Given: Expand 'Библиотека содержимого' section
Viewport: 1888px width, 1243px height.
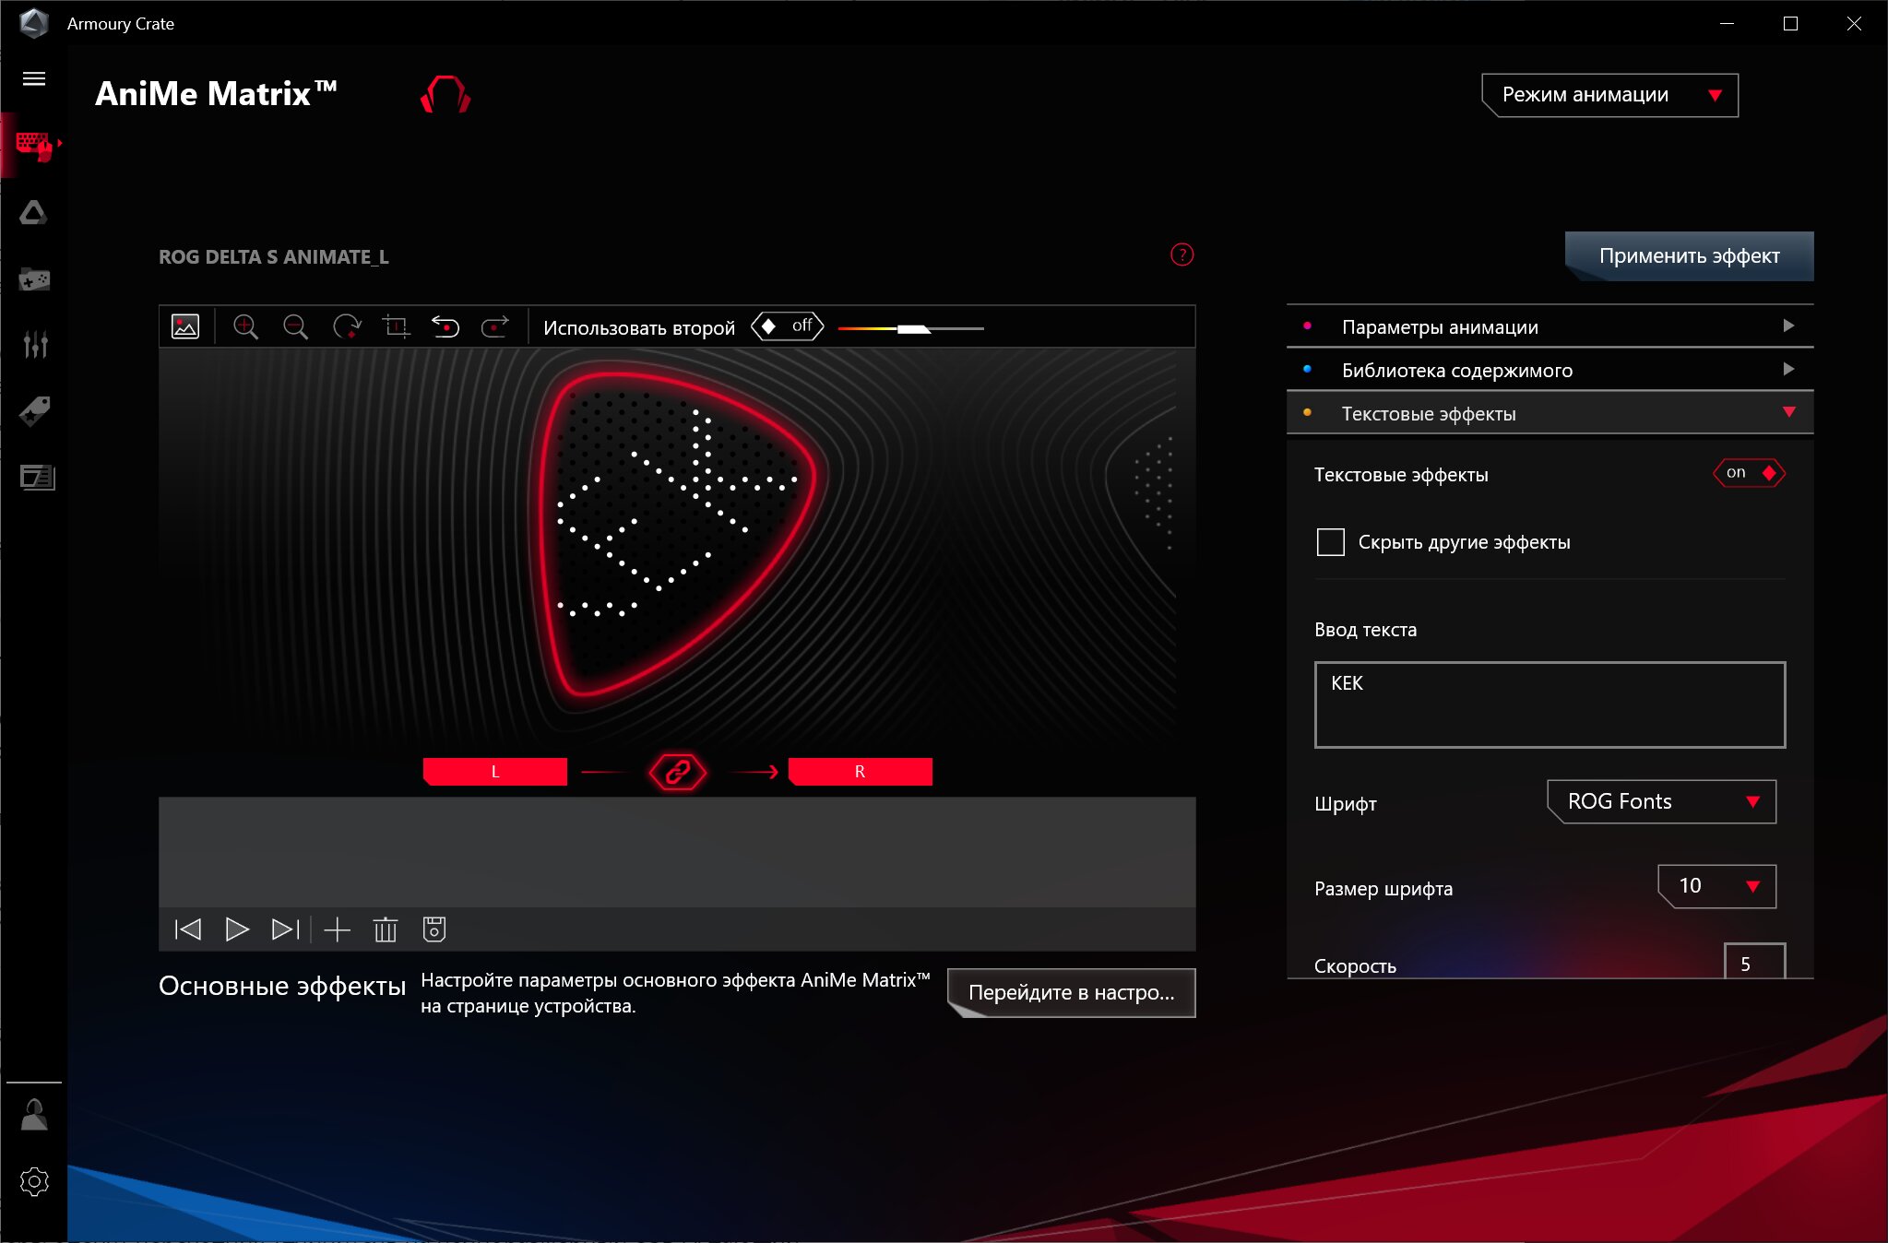Looking at the screenshot, I should click(1550, 370).
